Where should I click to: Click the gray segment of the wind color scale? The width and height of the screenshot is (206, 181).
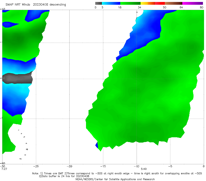[99, 3]
